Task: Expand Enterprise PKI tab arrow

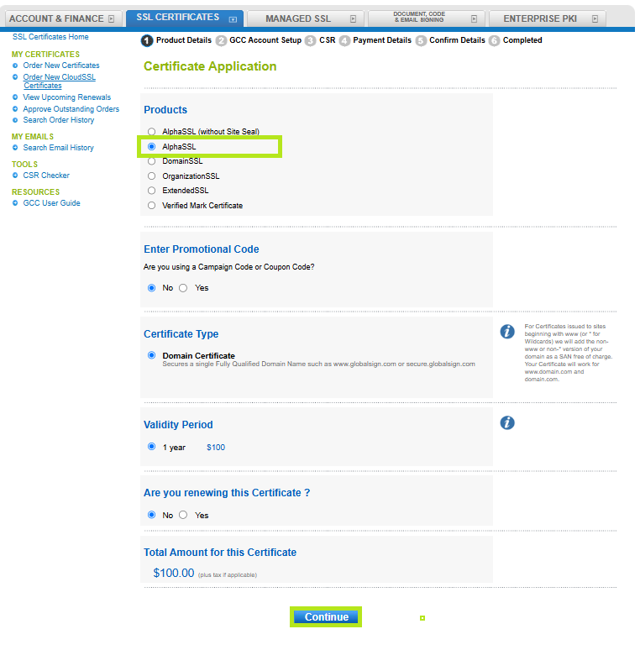Action: tap(595, 19)
